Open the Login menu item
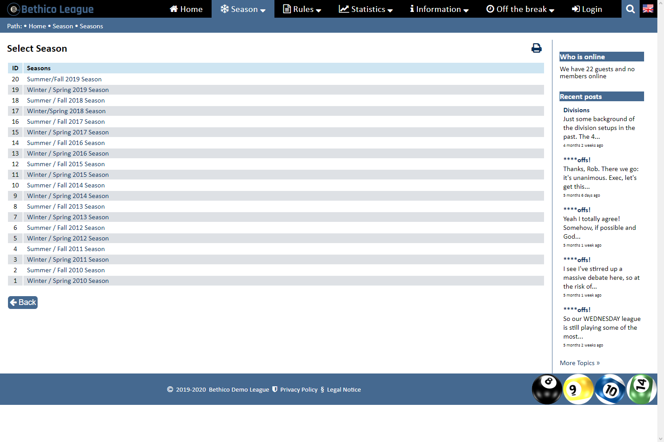This screenshot has height=442, width=664. [x=587, y=9]
